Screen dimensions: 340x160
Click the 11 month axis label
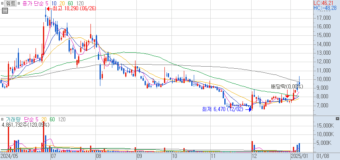point(213,156)
